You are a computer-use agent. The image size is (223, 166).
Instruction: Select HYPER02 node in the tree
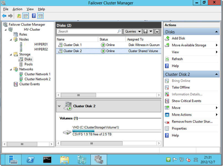tap(41, 49)
